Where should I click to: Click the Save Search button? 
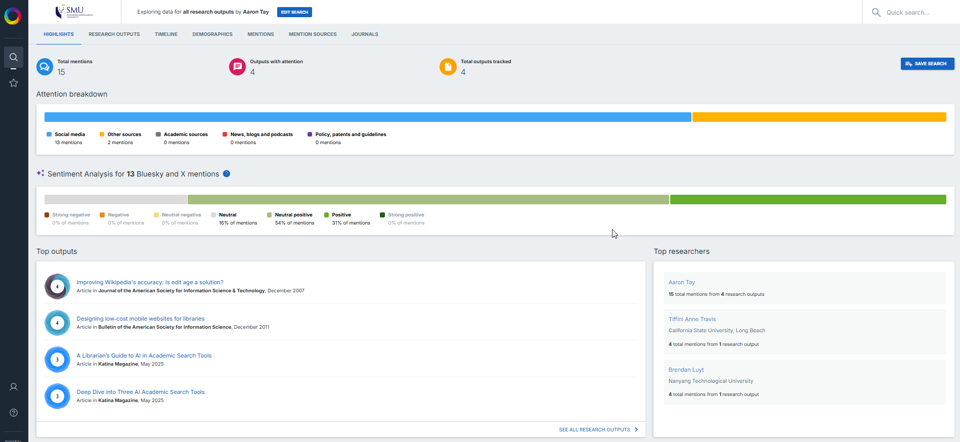(x=927, y=64)
